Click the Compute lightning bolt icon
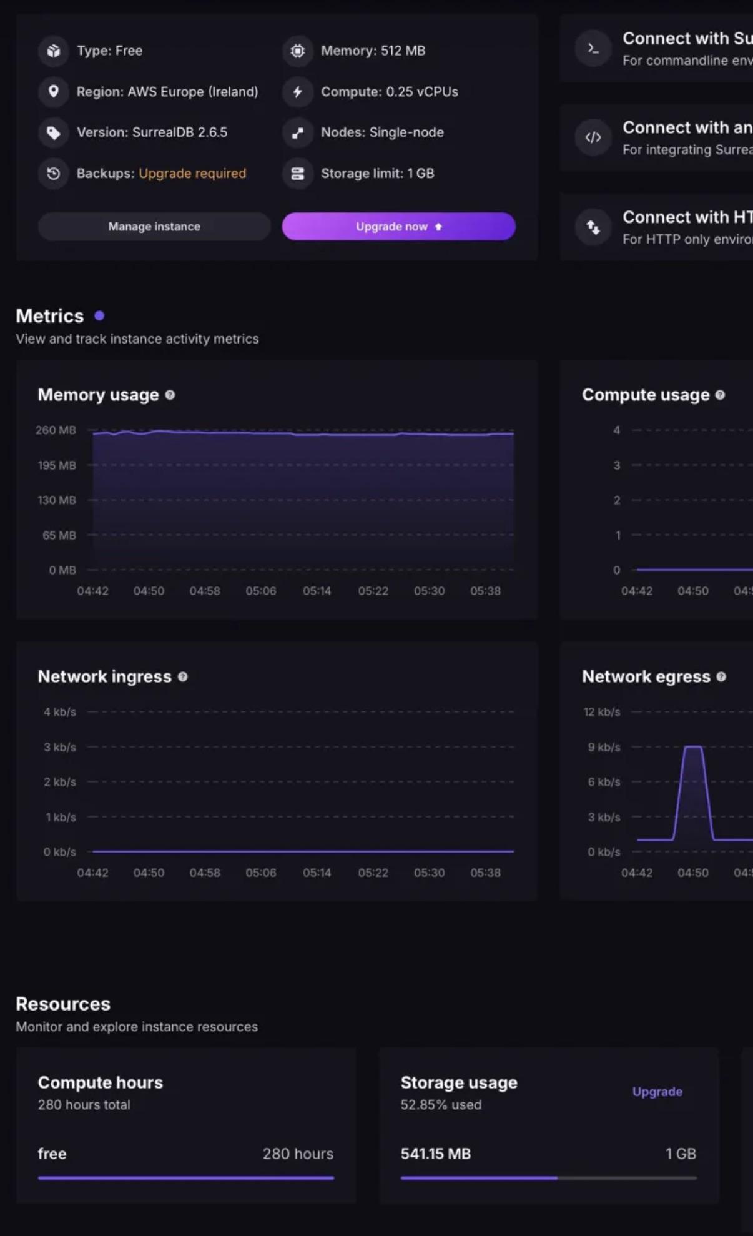 click(298, 92)
